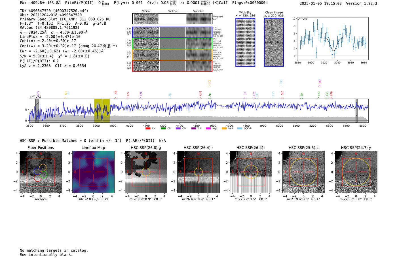Click the EW: -409.6±-103.8Å header value

click(40, 3)
